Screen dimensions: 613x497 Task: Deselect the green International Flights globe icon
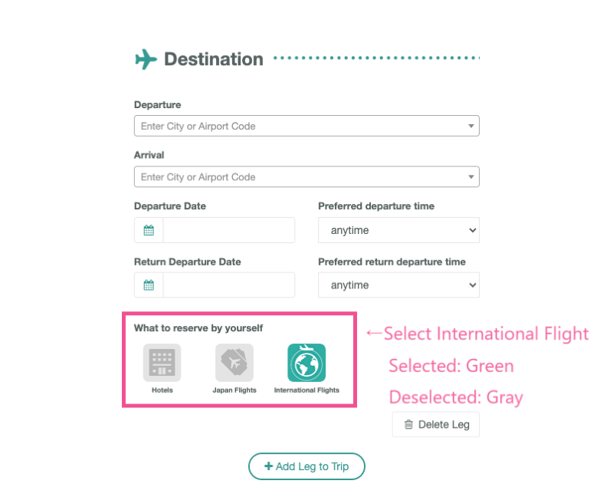pyautogui.click(x=306, y=363)
